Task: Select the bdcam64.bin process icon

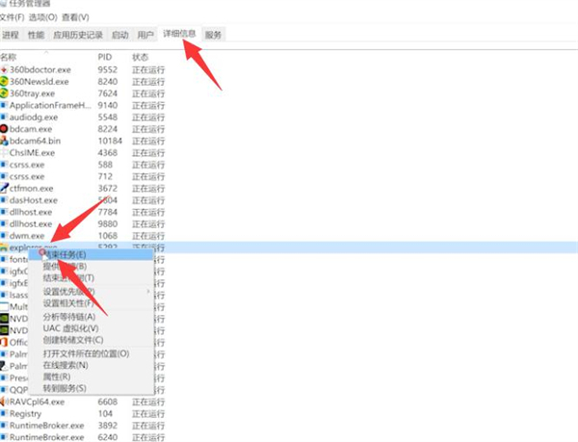Action: 4,141
